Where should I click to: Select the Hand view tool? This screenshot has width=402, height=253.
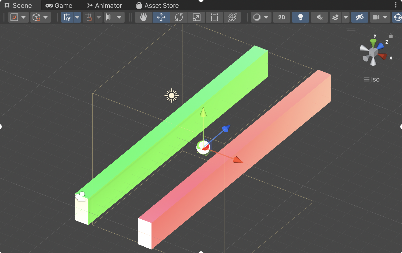(x=143, y=17)
